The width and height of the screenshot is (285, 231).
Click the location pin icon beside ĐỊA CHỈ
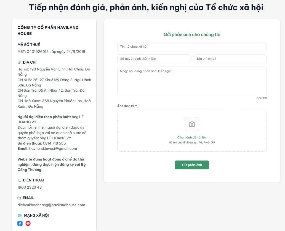[19, 62]
